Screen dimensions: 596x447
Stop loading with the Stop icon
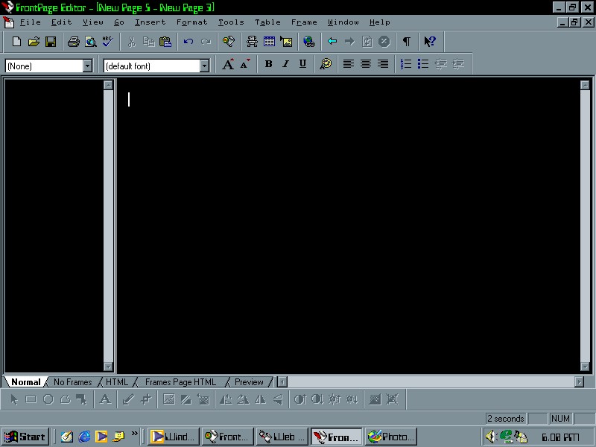tap(384, 42)
